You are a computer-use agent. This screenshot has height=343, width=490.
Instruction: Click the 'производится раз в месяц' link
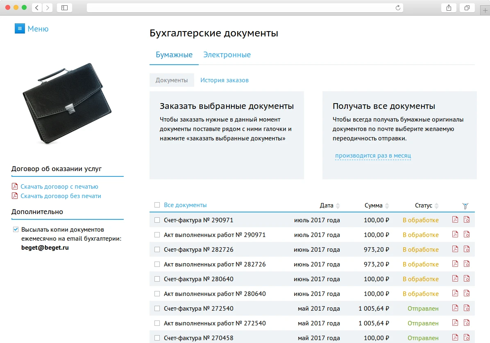(x=373, y=156)
